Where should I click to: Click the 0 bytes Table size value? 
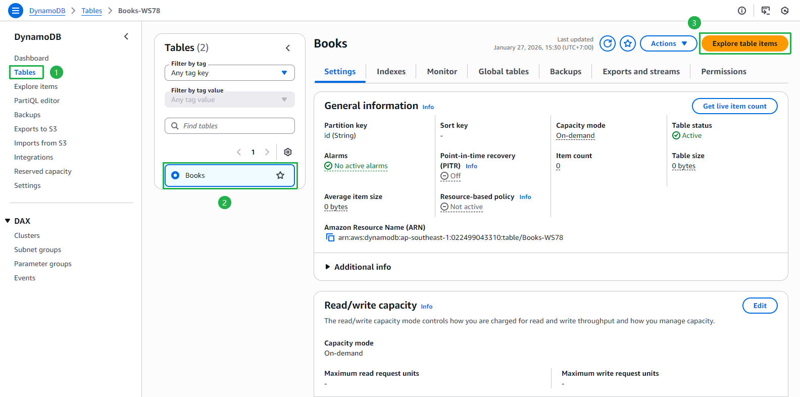(x=683, y=166)
